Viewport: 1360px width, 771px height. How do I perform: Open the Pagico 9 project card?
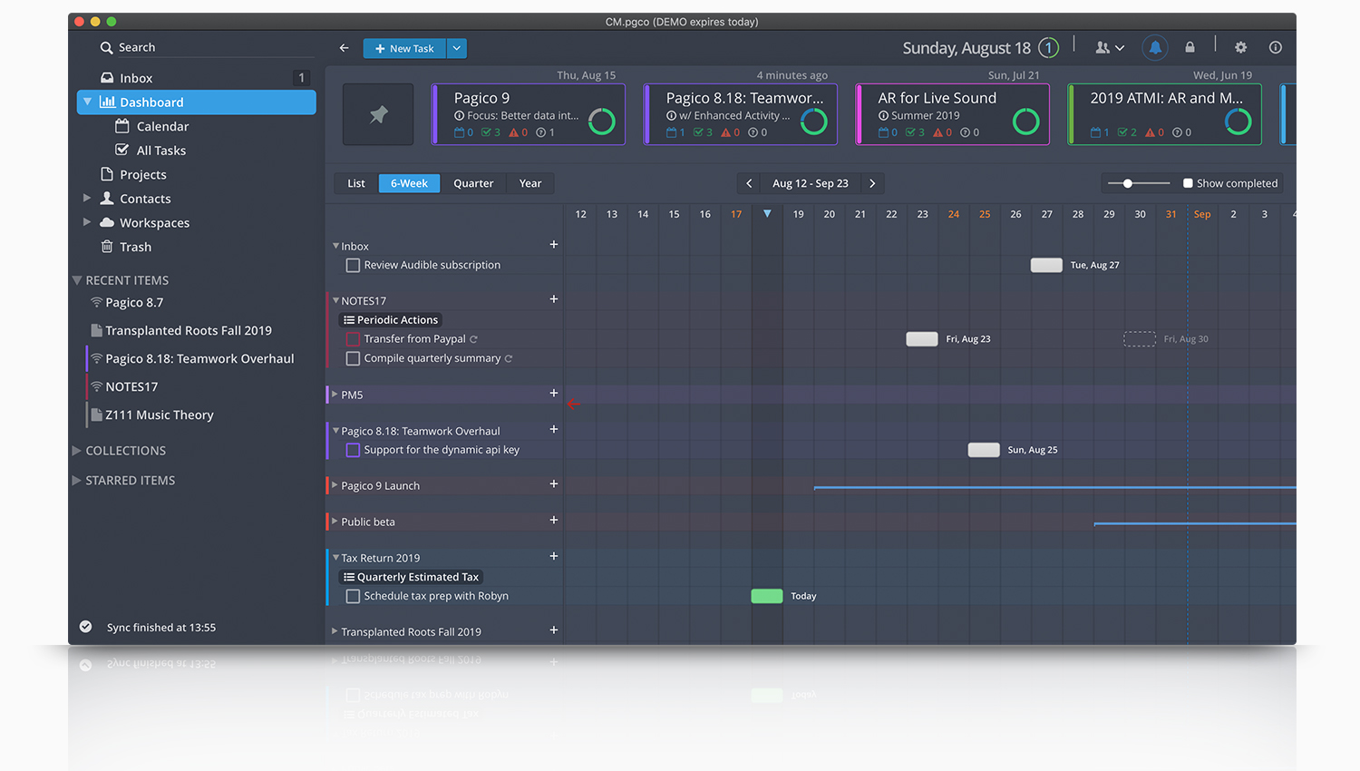click(529, 114)
